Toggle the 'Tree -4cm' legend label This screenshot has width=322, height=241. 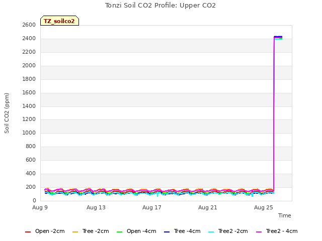pyautogui.click(x=187, y=231)
